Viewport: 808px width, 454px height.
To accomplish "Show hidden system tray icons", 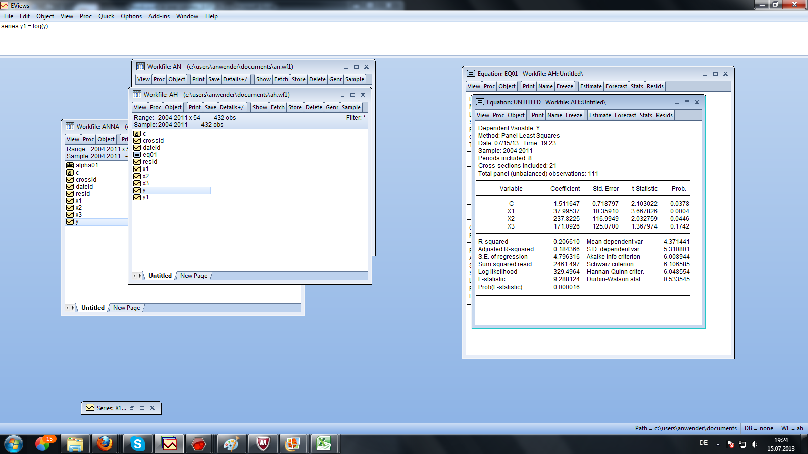I will [718, 444].
